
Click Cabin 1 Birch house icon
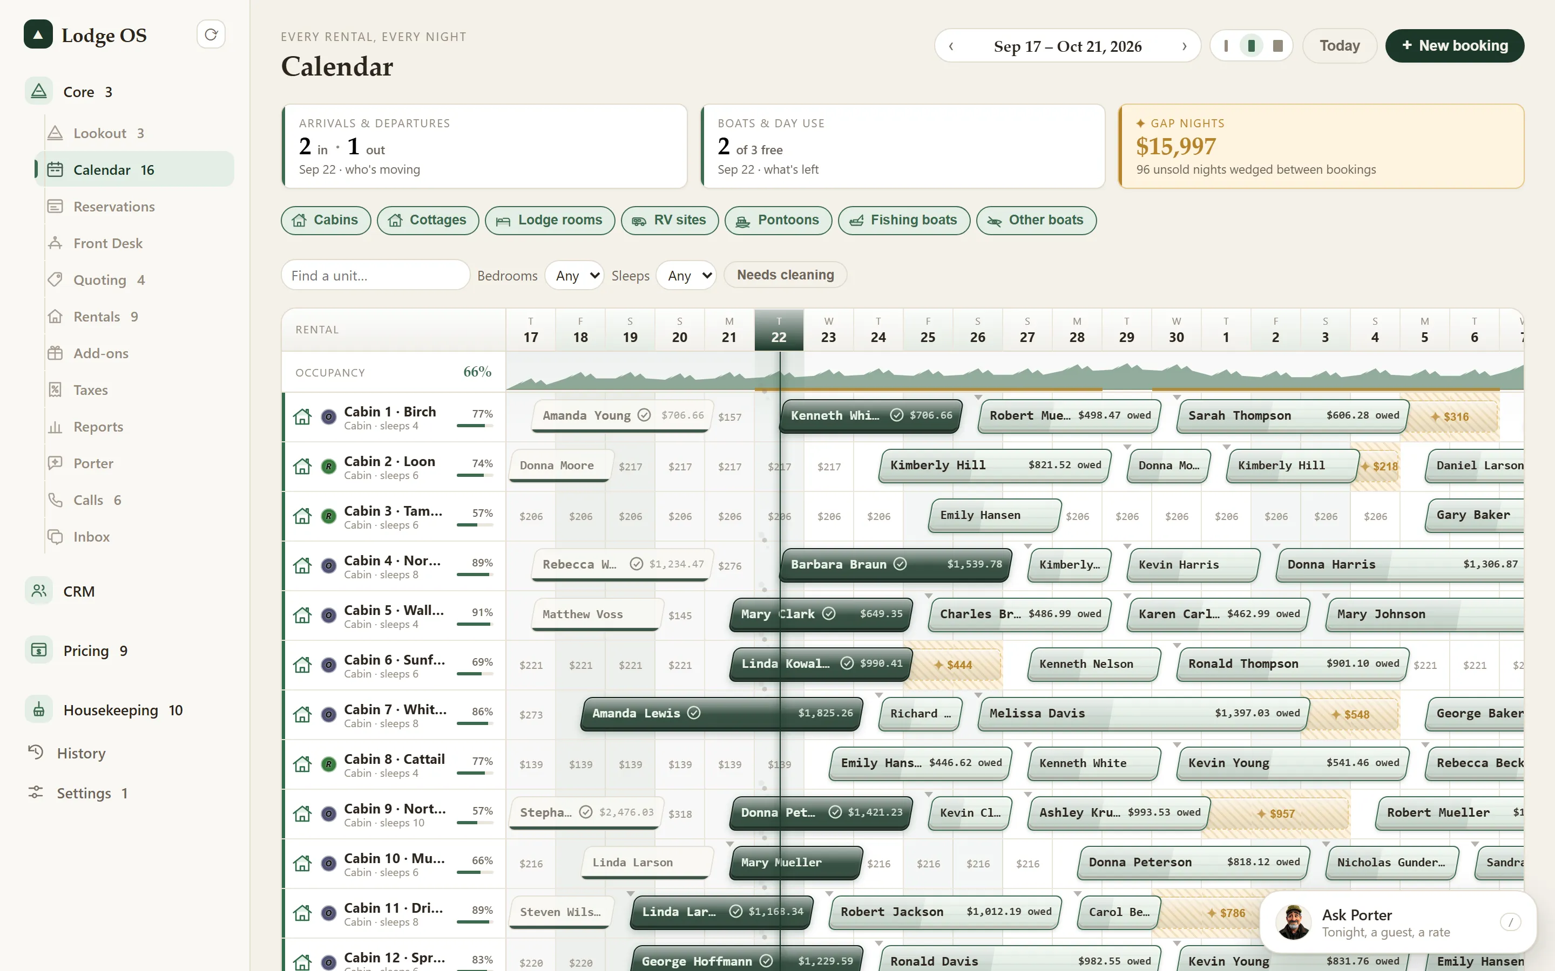302,417
